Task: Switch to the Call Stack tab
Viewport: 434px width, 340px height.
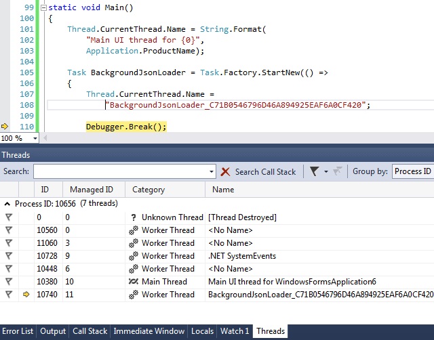Action: coord(90,331)
